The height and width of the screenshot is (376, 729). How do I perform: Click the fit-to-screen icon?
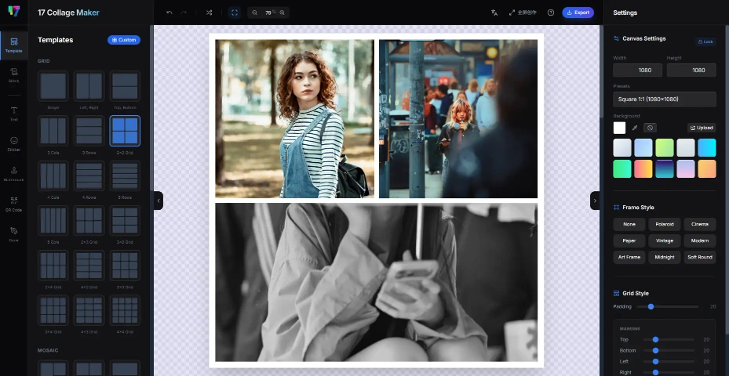[x=235, y=13]
